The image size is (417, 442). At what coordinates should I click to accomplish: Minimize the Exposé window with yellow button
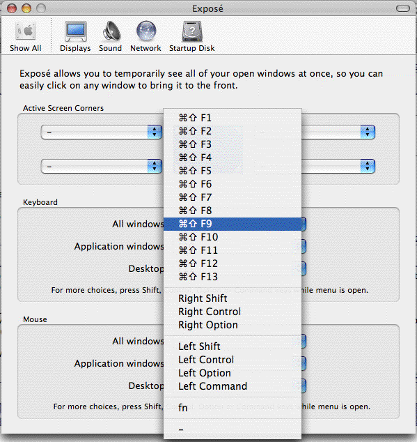point(26,8)
